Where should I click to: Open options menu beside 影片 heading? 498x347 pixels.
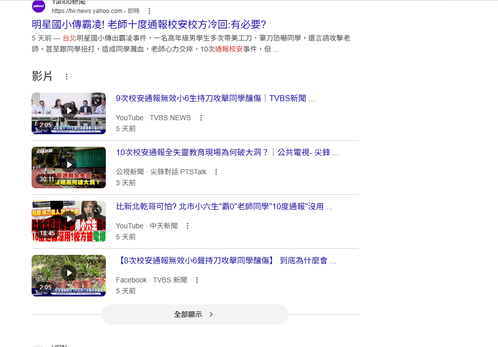tap(67, 77)
